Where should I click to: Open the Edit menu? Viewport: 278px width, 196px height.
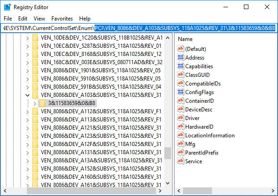23,19
